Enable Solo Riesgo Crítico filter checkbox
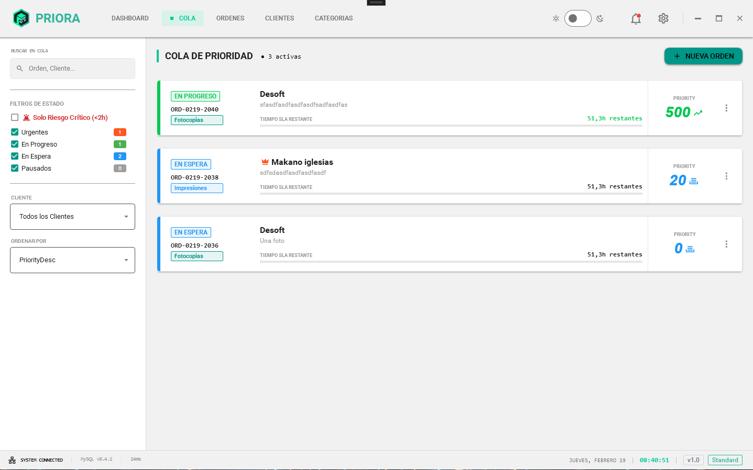Viewport: 753px width, 470px height. pyautogui.click(x=15, y=118)
